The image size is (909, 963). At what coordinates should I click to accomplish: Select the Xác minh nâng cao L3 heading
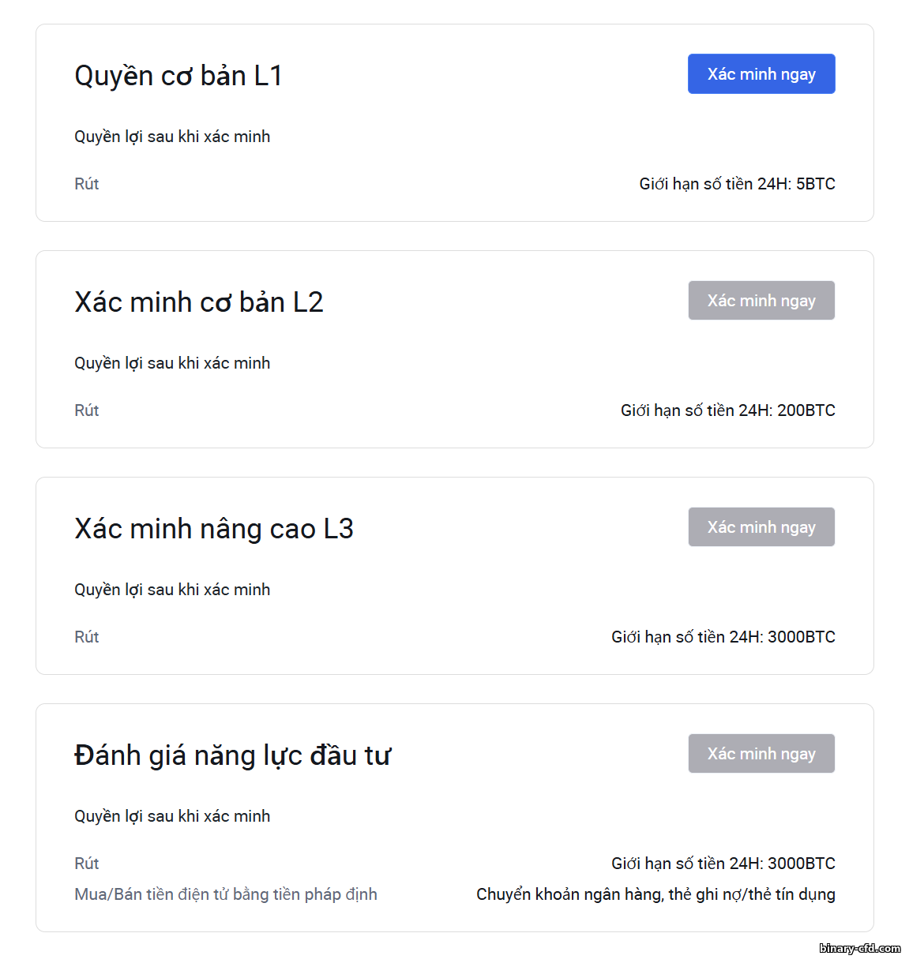(x=214, y=529)
